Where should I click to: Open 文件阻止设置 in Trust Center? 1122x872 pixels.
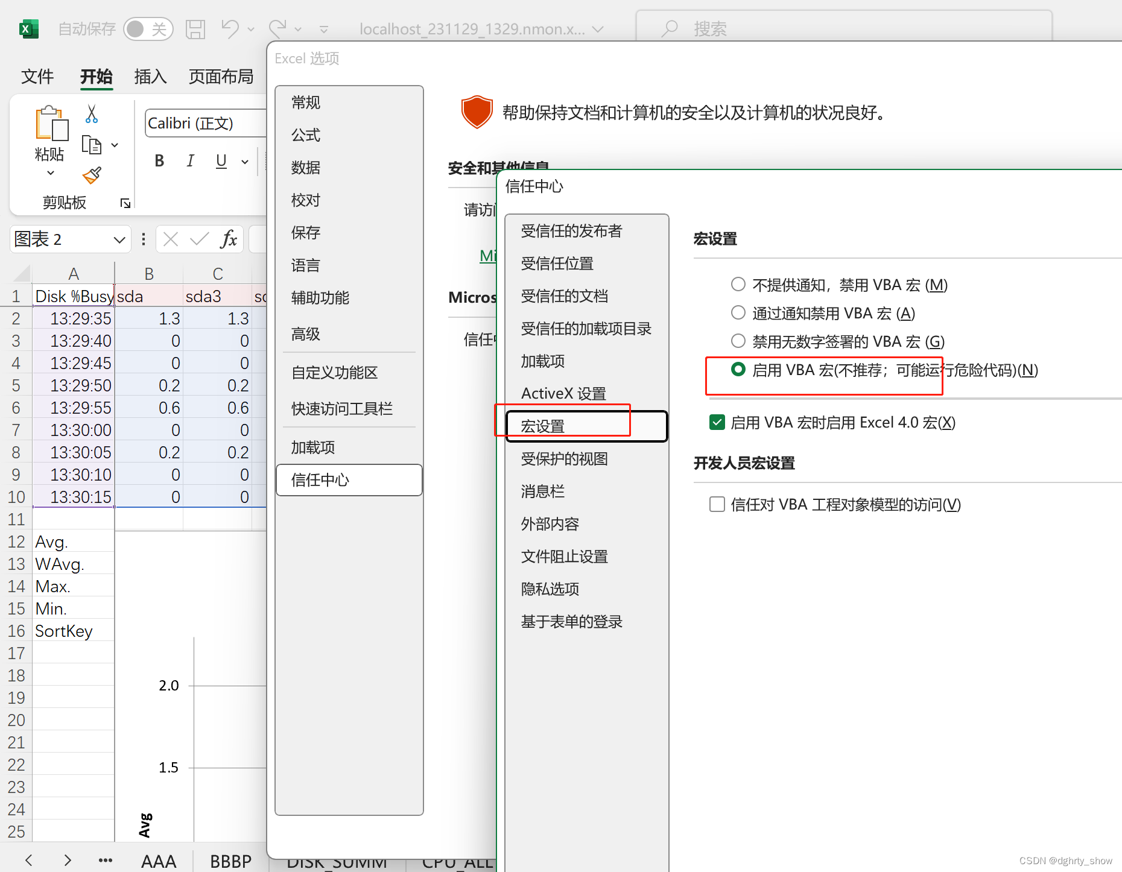tap(587, 557)
